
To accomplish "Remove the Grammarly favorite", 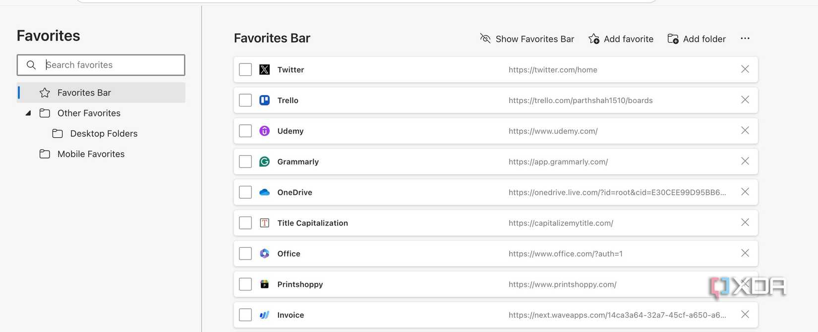I will [x=745, y=162].
